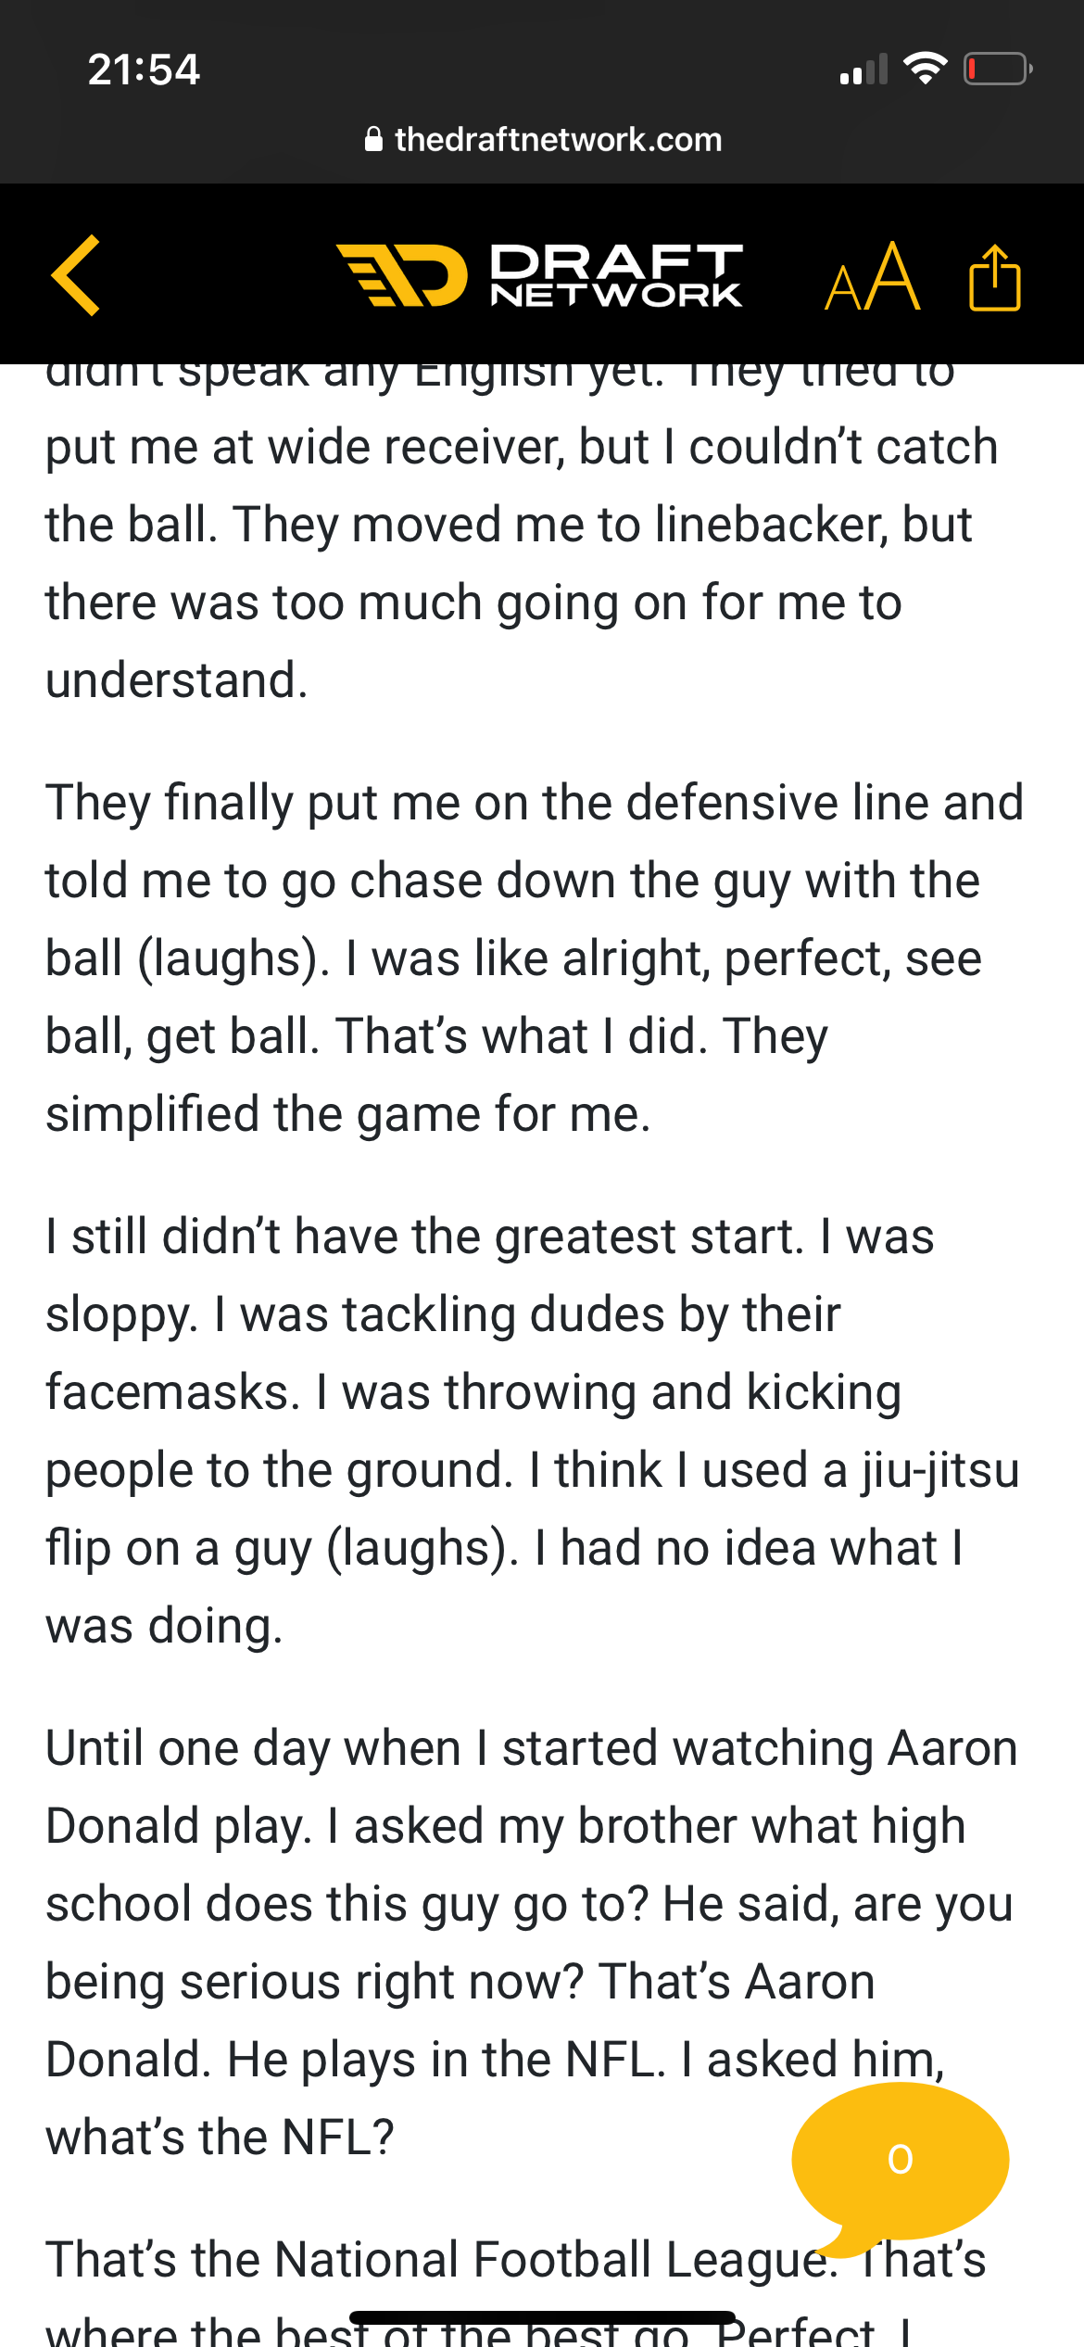Click the paragraph starting "They finally put me"
This screenshot has height=2347, width=1084.
click(535, 958)
